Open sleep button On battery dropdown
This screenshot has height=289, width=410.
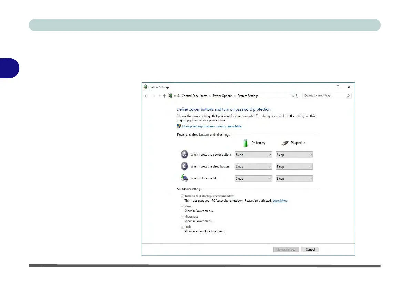253,167
